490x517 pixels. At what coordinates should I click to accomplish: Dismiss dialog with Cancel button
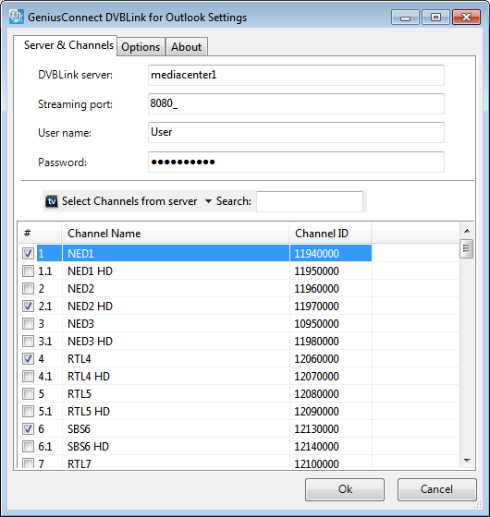point(436,489)
